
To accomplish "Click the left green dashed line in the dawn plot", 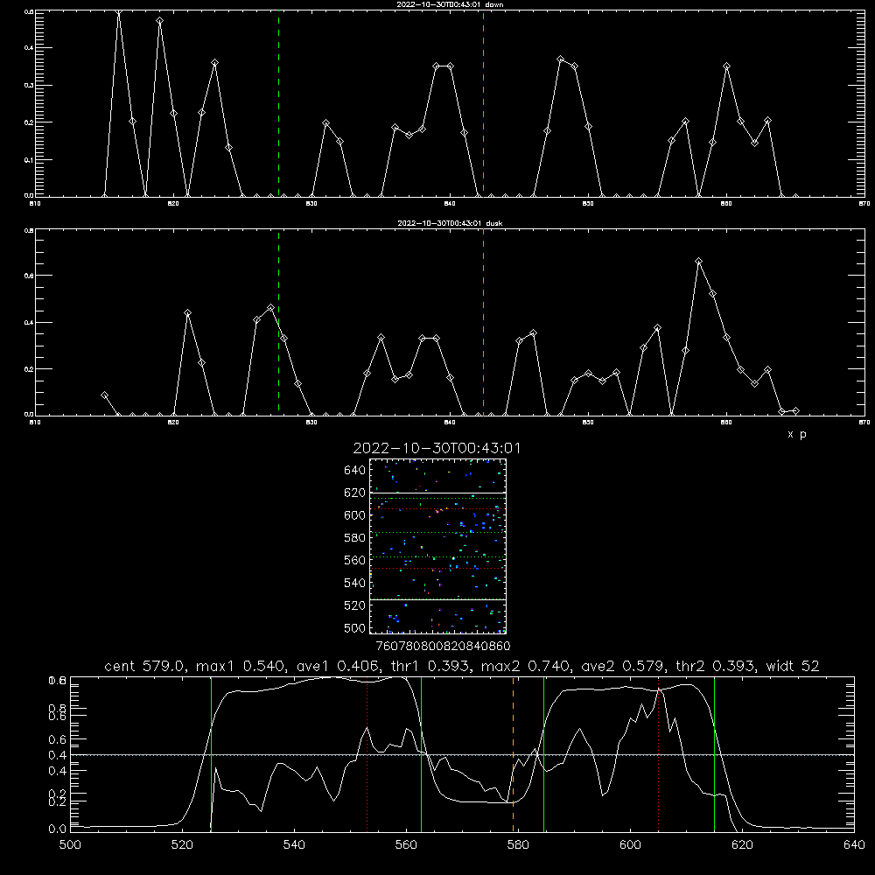I will [x=278, y=103].
